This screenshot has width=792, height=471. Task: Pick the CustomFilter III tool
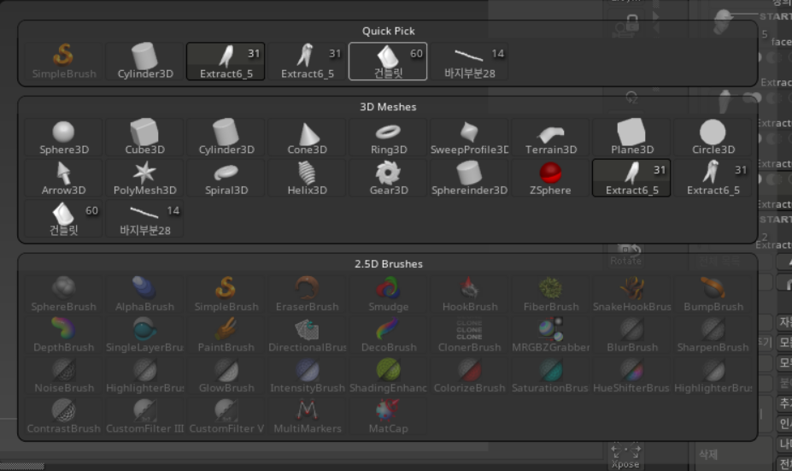tap(145, 416)
